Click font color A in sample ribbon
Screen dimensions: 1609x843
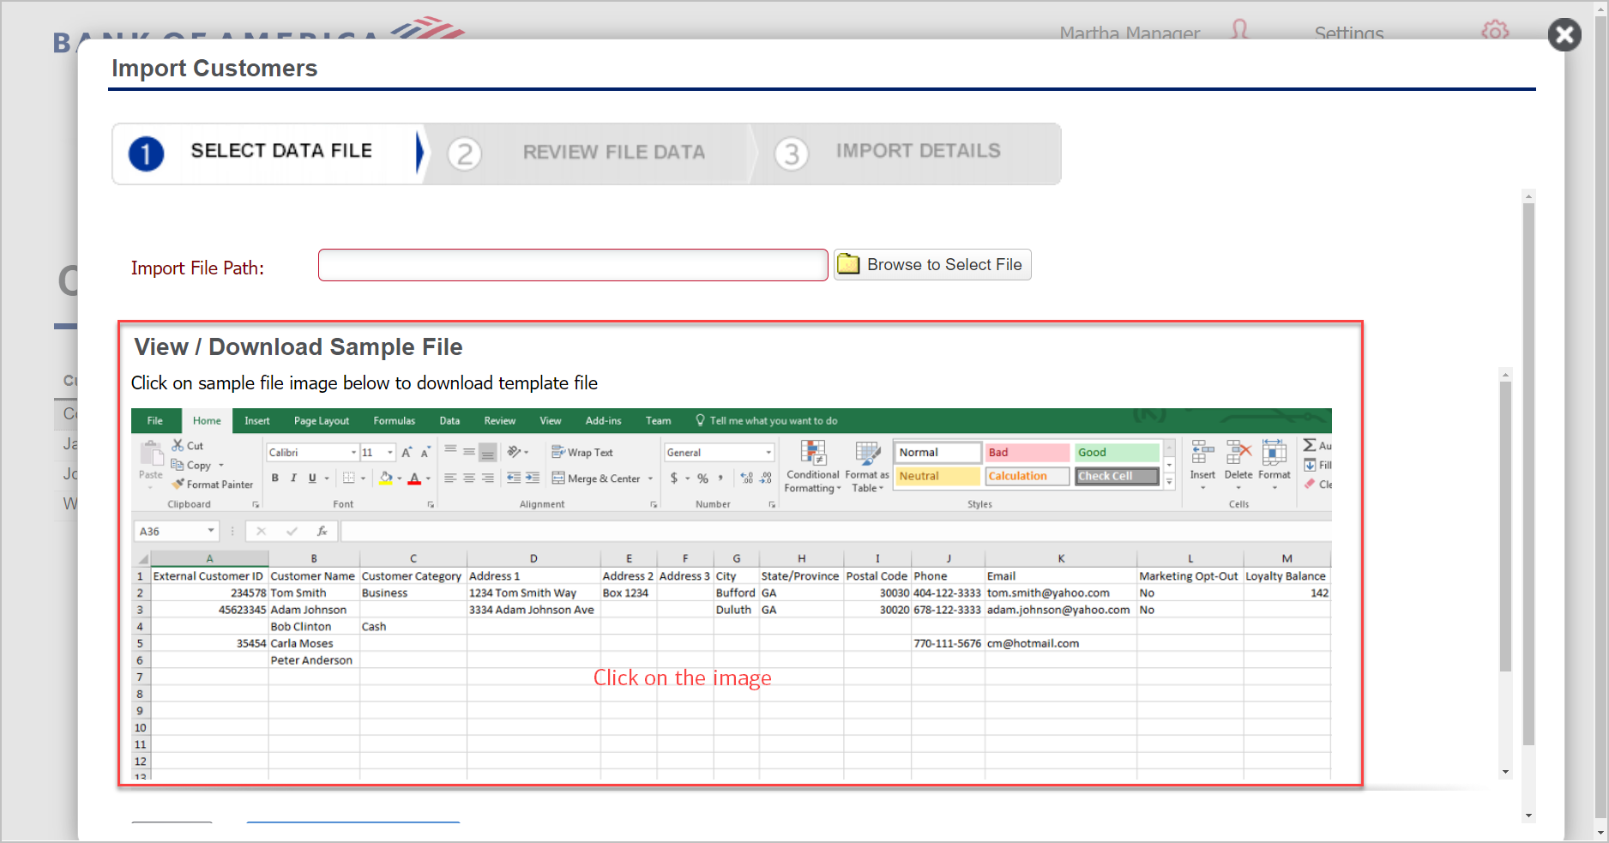(414, 478)
